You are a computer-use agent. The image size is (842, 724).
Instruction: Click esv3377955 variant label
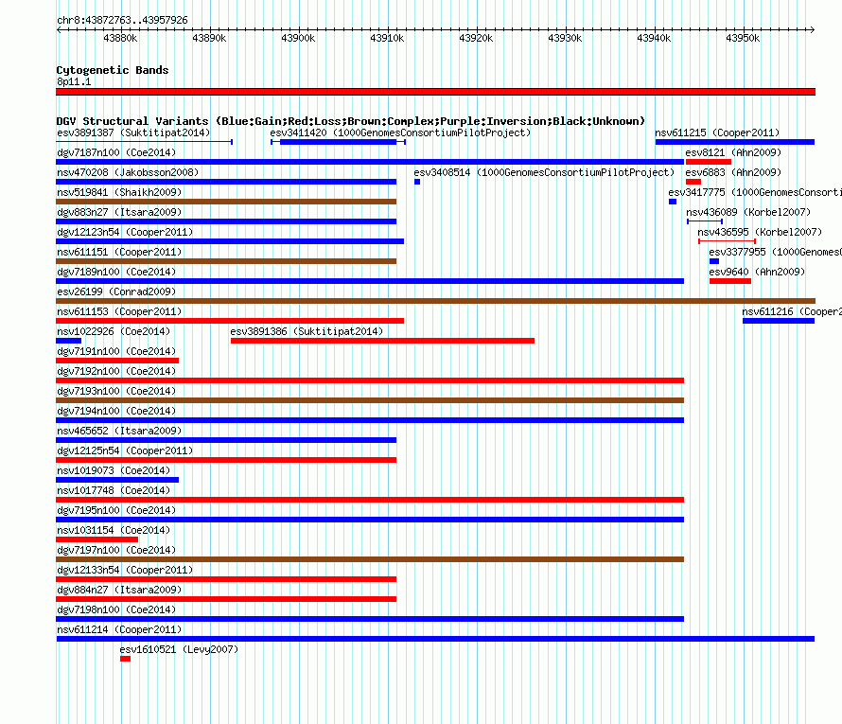pos(775,252)
